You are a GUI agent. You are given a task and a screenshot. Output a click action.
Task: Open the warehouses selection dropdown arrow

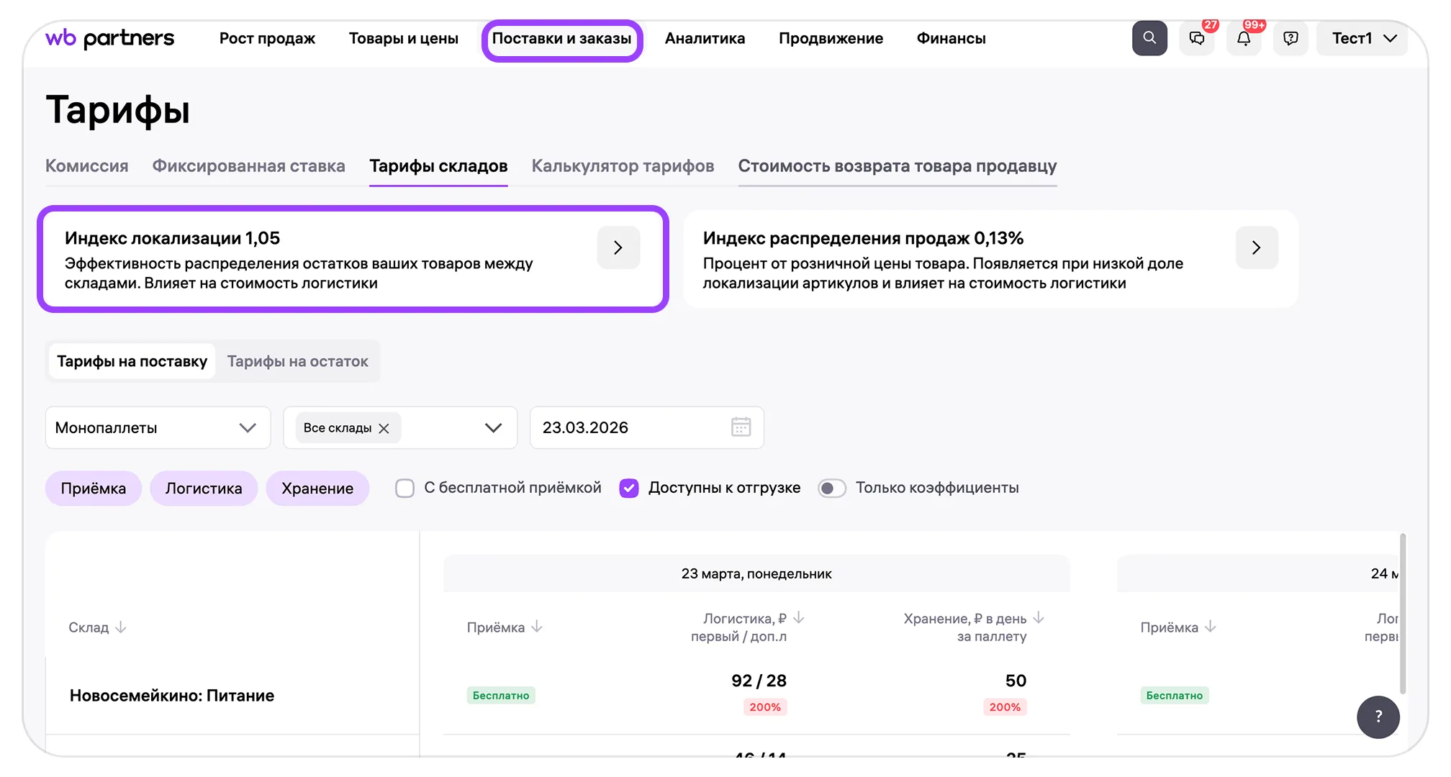pyautogui.click(x=493, y=427)
